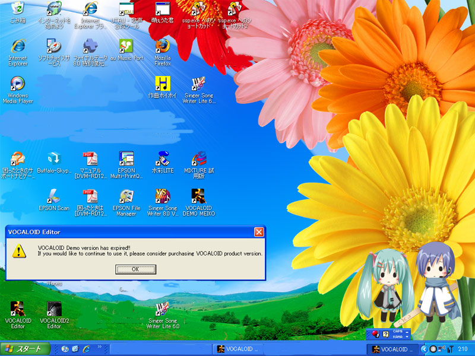Launch Internet Explorer from the quick launch bar
This screenshot has width=475, height=356.
(87, 349)
